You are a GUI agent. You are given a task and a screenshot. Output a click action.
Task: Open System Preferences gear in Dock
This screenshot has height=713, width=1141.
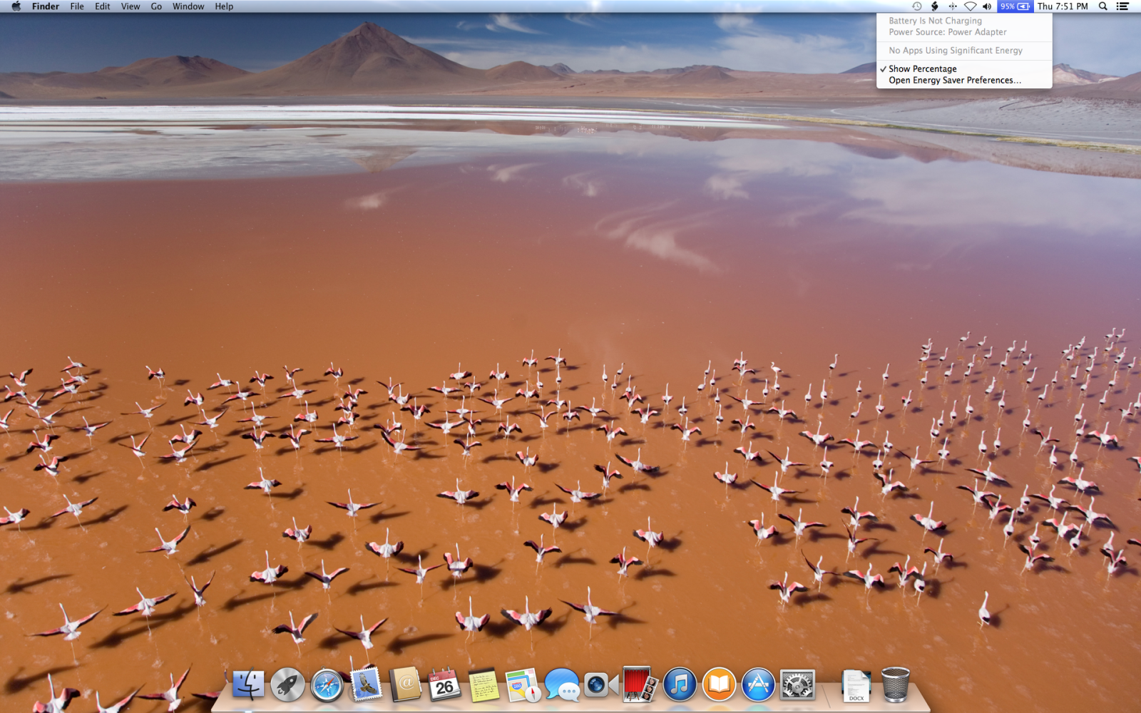(797, 685)
